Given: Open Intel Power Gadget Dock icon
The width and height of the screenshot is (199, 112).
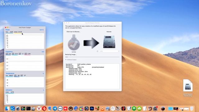Looking at the screenshot, I should (x=12, y=109).
